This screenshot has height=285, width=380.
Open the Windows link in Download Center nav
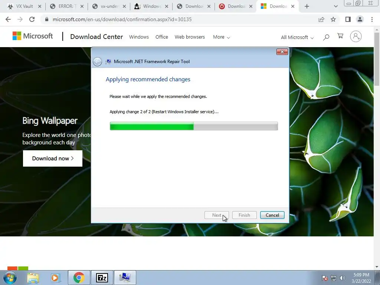pyautogui.click(x=139, y=37)
